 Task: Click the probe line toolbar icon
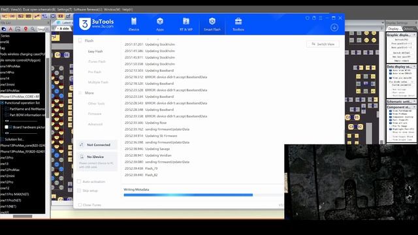point(37,16)
